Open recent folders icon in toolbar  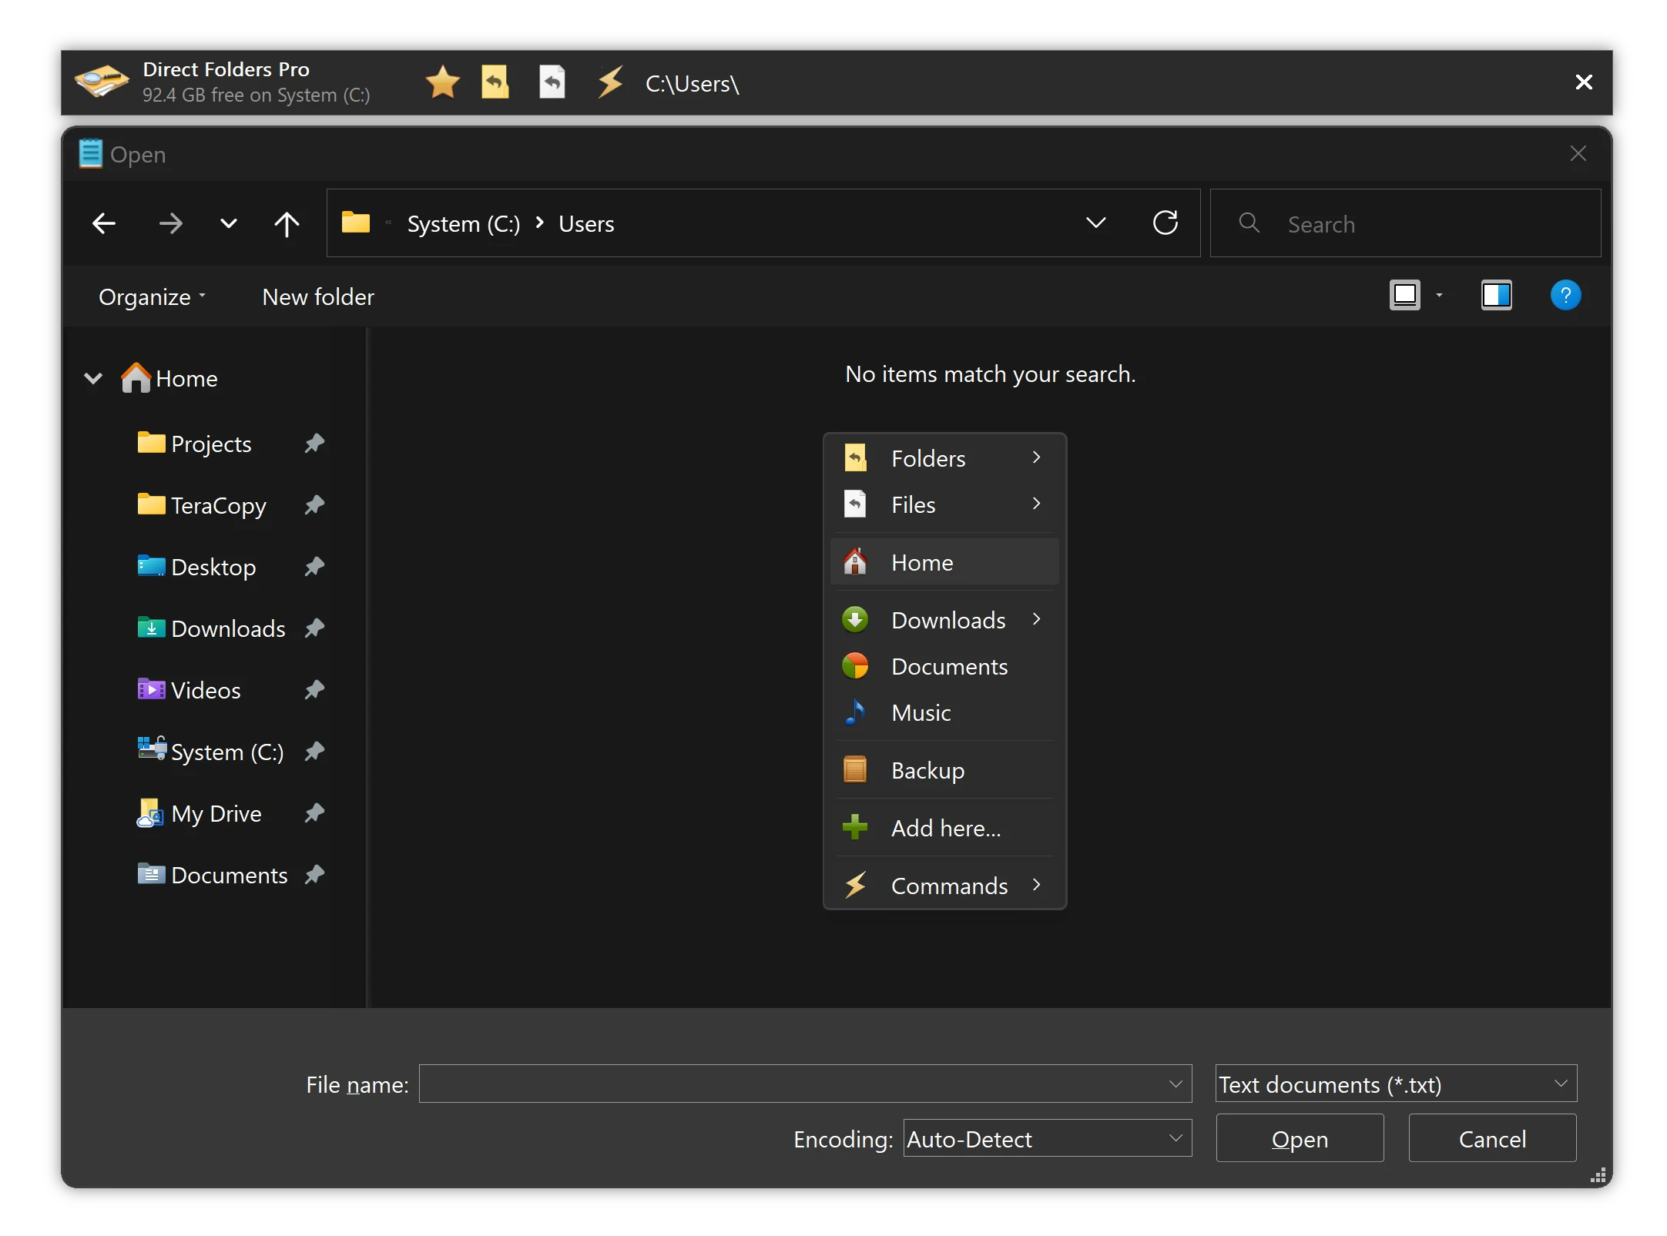tap(495, 82)
